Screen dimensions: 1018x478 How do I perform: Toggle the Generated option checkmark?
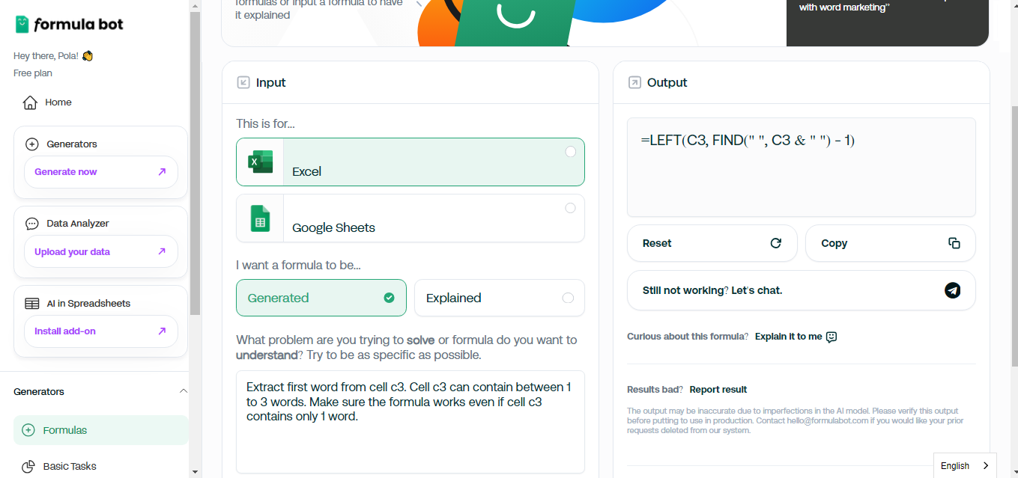click(x=390, y=297)
